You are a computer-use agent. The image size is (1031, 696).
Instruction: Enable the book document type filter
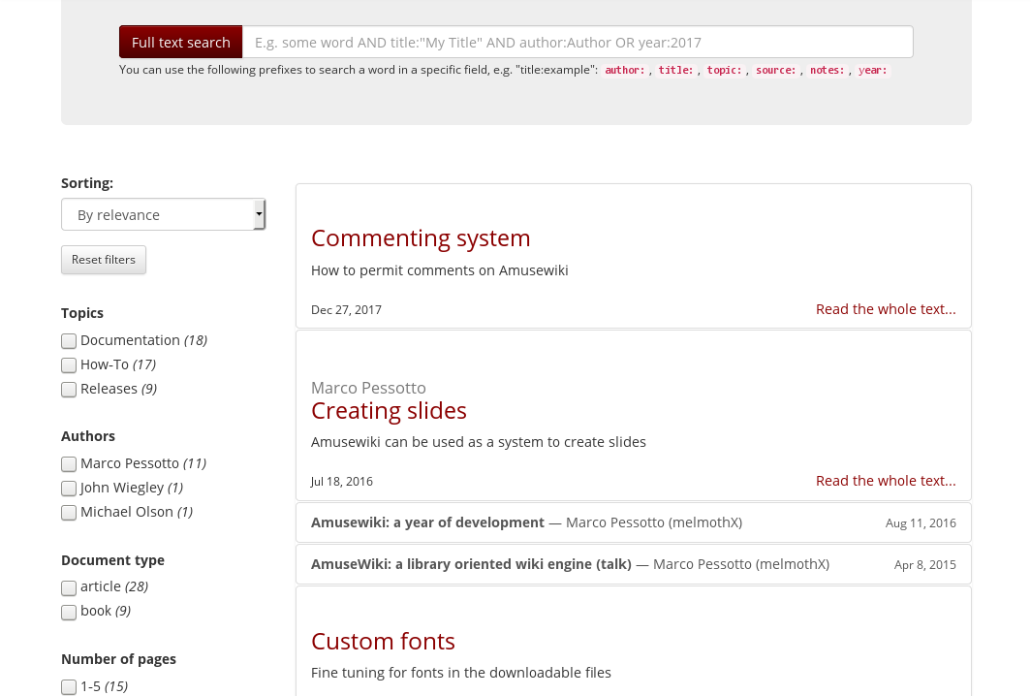click(69, 612)
